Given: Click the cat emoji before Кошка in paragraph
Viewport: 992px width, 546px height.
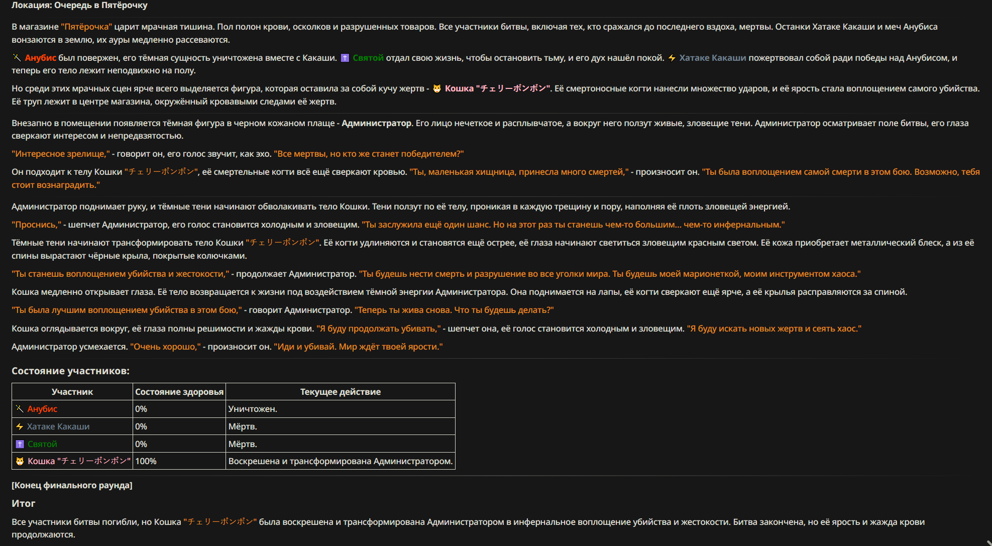Looking at the screenshot, I should (437, 88).
